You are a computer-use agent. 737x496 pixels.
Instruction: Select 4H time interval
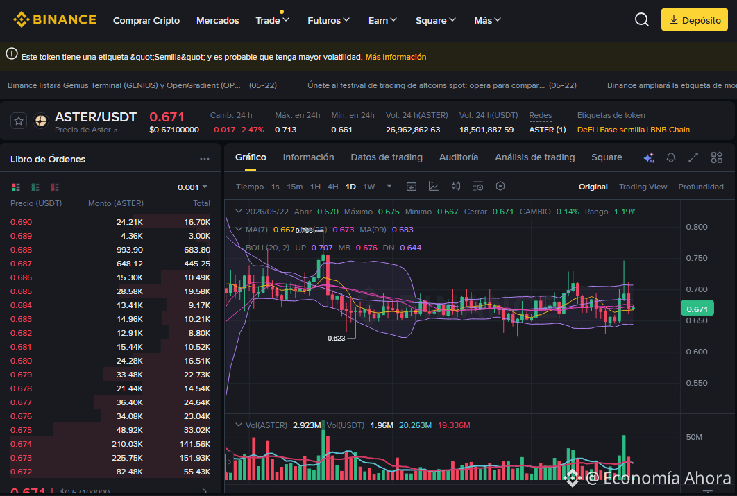[333, 187]
